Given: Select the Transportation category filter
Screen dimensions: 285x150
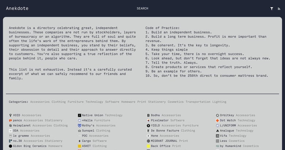Looking at the screenshot, I should point(198,102).
